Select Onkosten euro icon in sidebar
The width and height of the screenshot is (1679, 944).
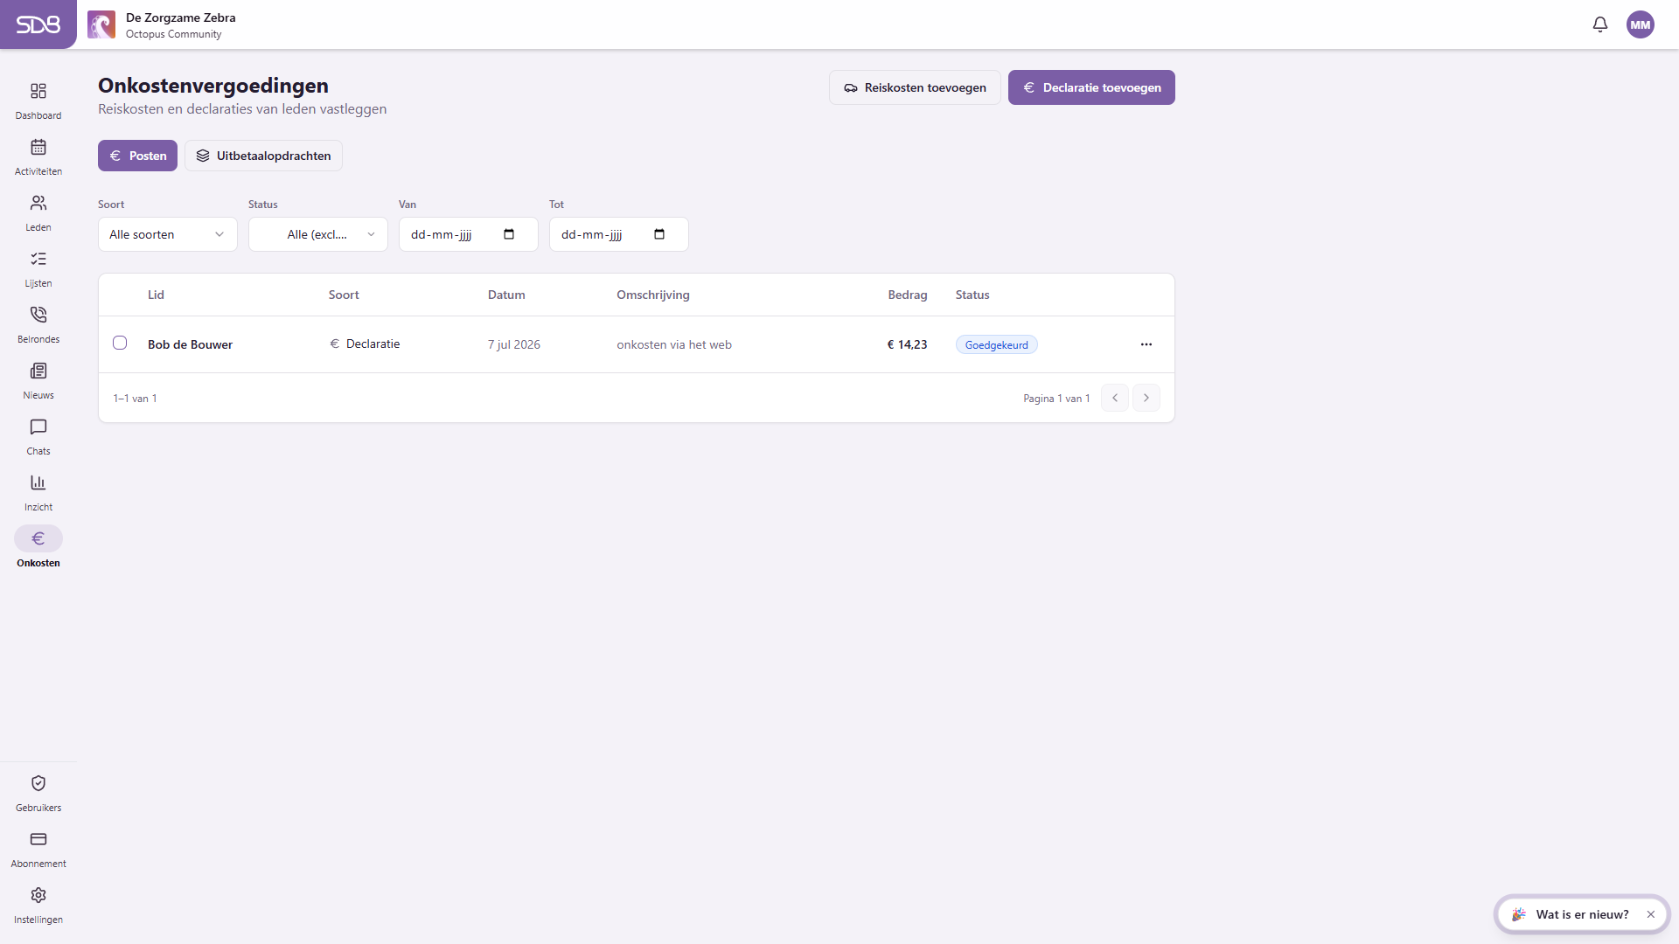pyautogui.click(x=38, y=538)
